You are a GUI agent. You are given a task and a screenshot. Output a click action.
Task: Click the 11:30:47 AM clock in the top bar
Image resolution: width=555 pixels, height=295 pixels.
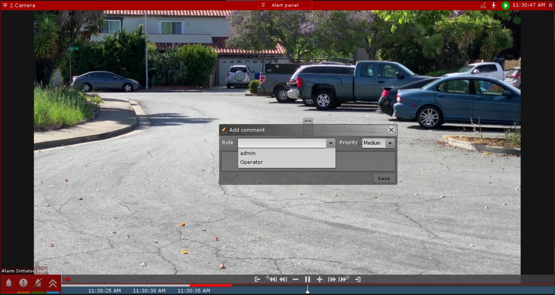coord(529,5)
